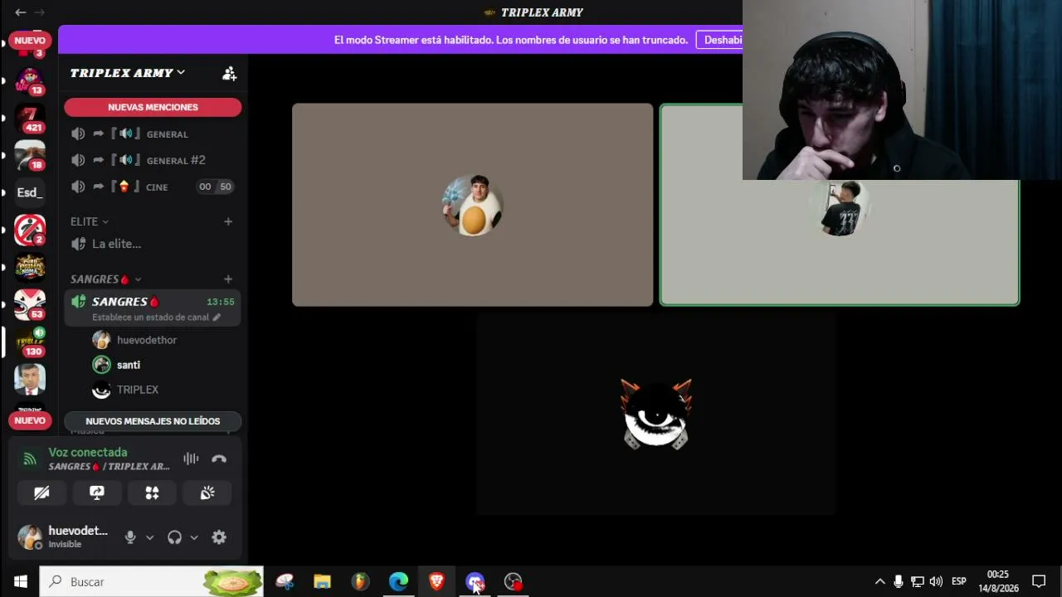
Task: Open the Windows Start menu
Action: pos(20,582)
